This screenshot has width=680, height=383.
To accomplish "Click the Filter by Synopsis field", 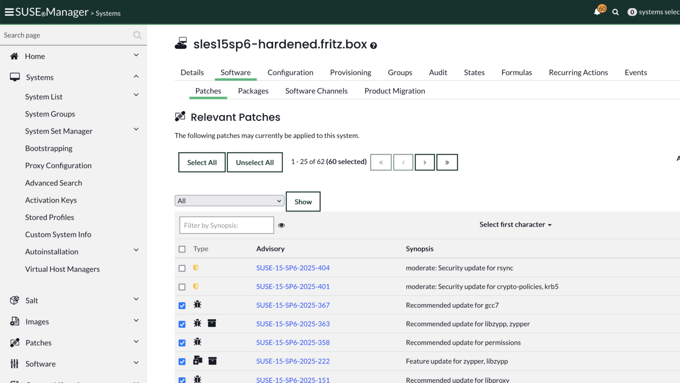I will (x=227, y=225).
